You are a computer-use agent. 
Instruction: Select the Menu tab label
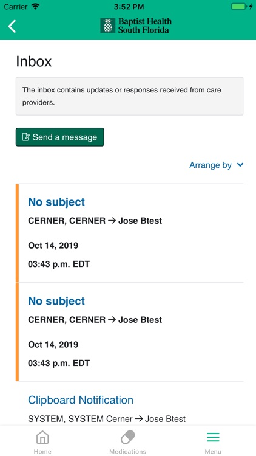(x=213, y=451)
